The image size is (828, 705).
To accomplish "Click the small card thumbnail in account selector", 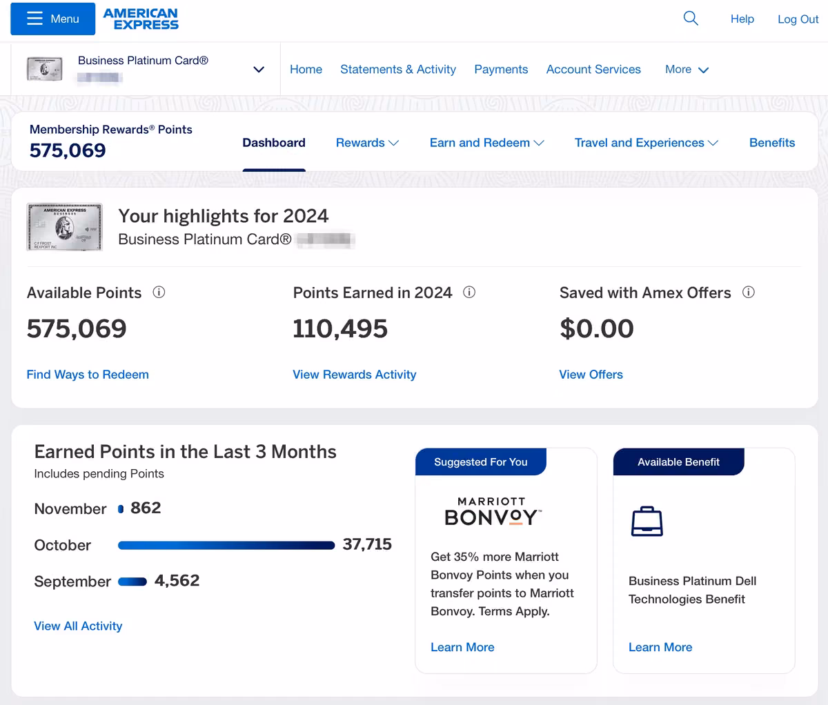I will point(45,69).
